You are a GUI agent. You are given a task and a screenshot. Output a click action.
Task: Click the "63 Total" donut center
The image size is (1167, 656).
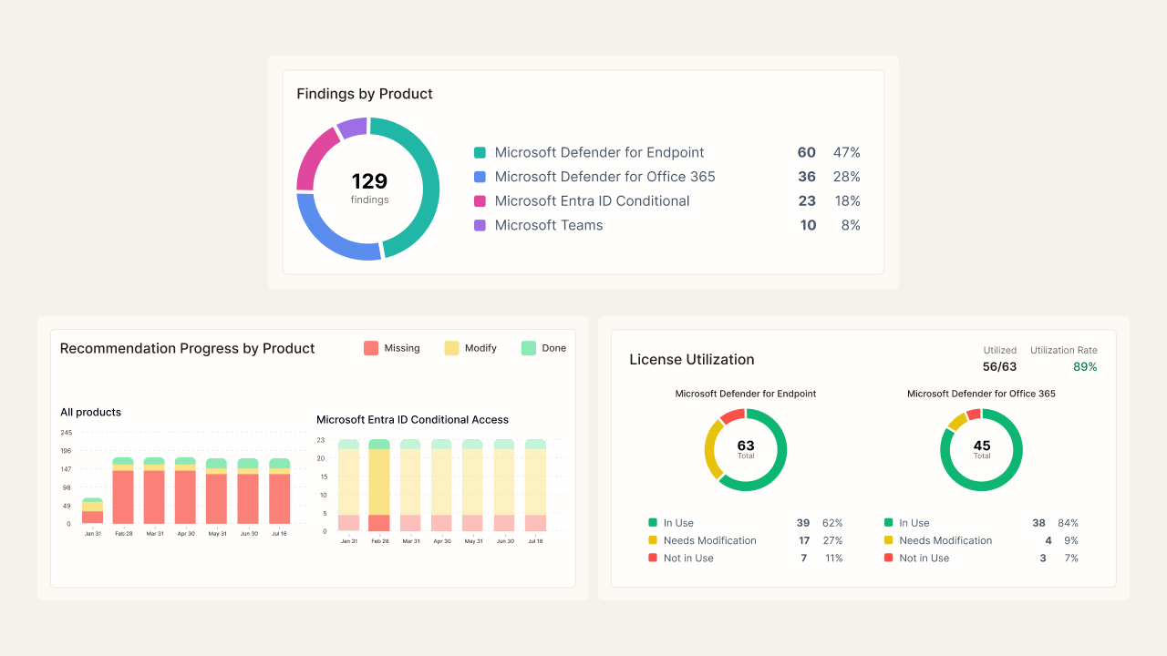pos(746,449)
